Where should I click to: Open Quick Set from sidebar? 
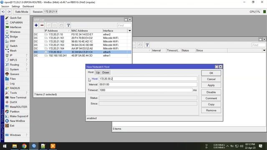point(15,18)
